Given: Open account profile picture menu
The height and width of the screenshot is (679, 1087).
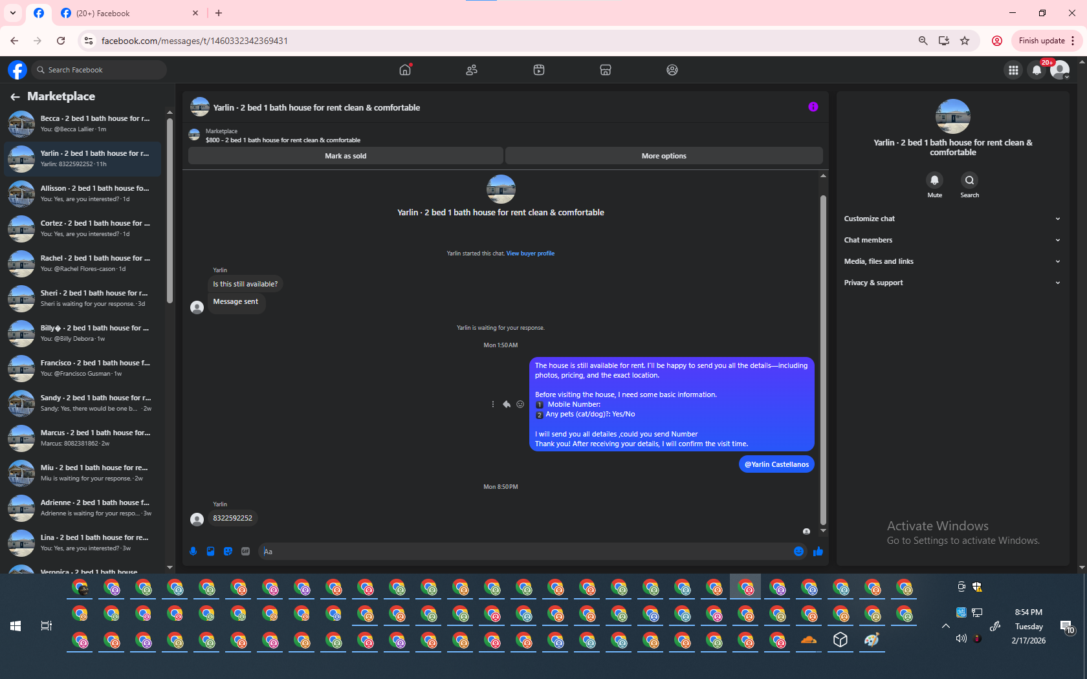Looking at the screenshot, I should (x=1060, y=70).
